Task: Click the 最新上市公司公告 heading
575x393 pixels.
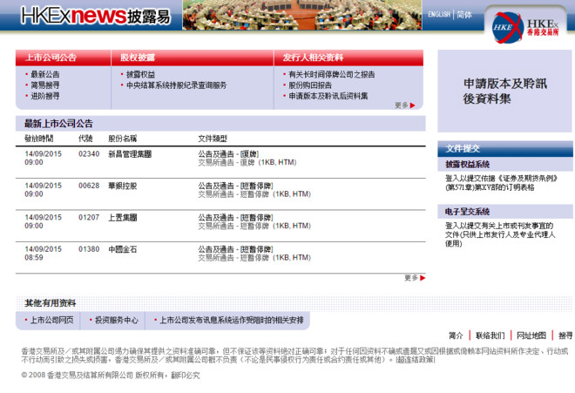Action: pyautogui.click(x=58, y=124)
